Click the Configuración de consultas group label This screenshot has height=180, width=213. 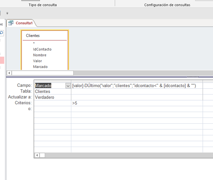pyautogui.click(x=167, y=5)
